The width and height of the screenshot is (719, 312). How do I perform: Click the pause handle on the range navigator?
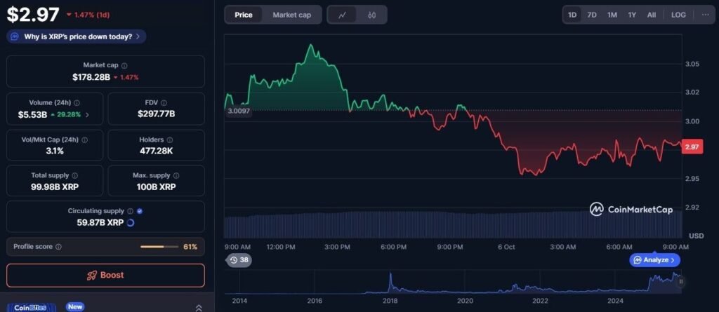point(680,281)
